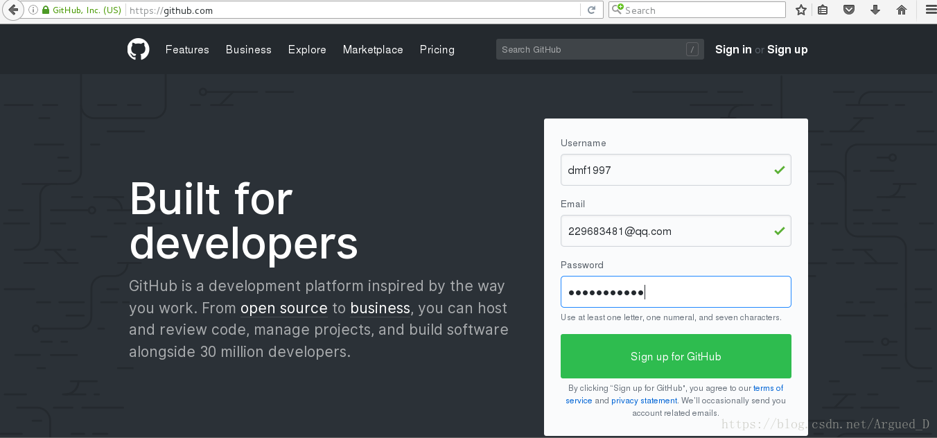Click the Email field with qq.com address
The width and height of the screenshot is (937, 438).
tap(676, 231)
